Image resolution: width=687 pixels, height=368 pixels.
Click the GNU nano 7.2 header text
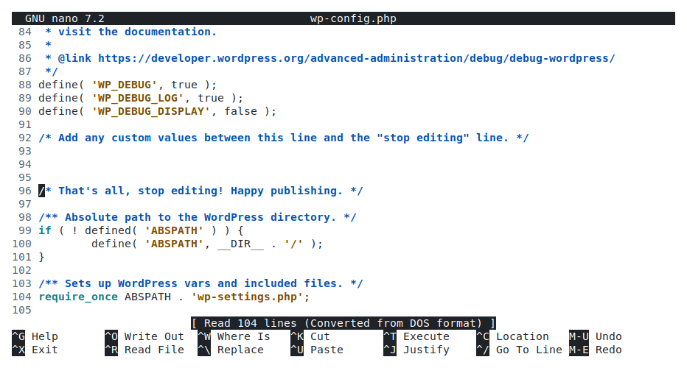65,18
